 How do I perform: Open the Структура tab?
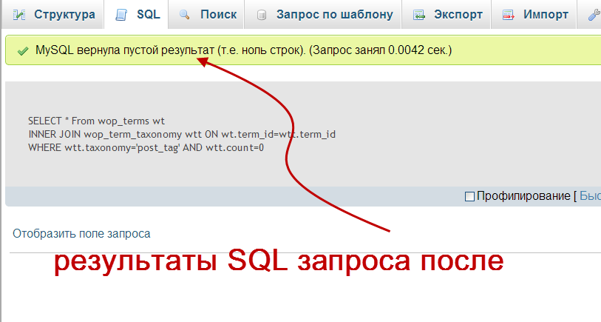[x=53, y=14]
